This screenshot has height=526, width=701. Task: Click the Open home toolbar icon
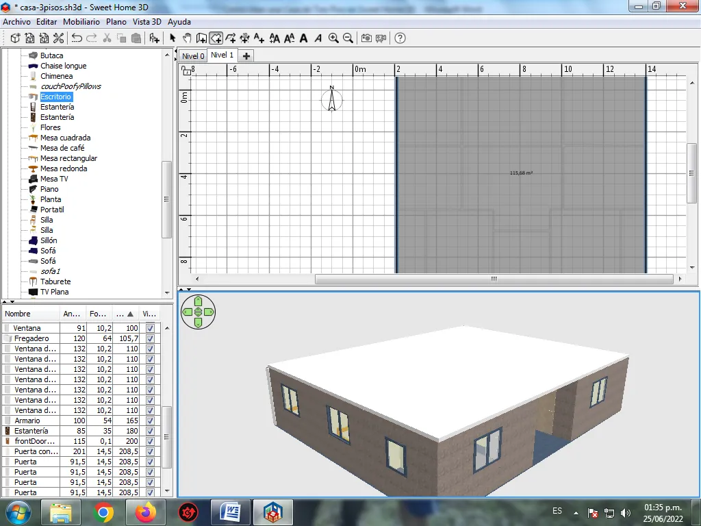tap(29, 38)
